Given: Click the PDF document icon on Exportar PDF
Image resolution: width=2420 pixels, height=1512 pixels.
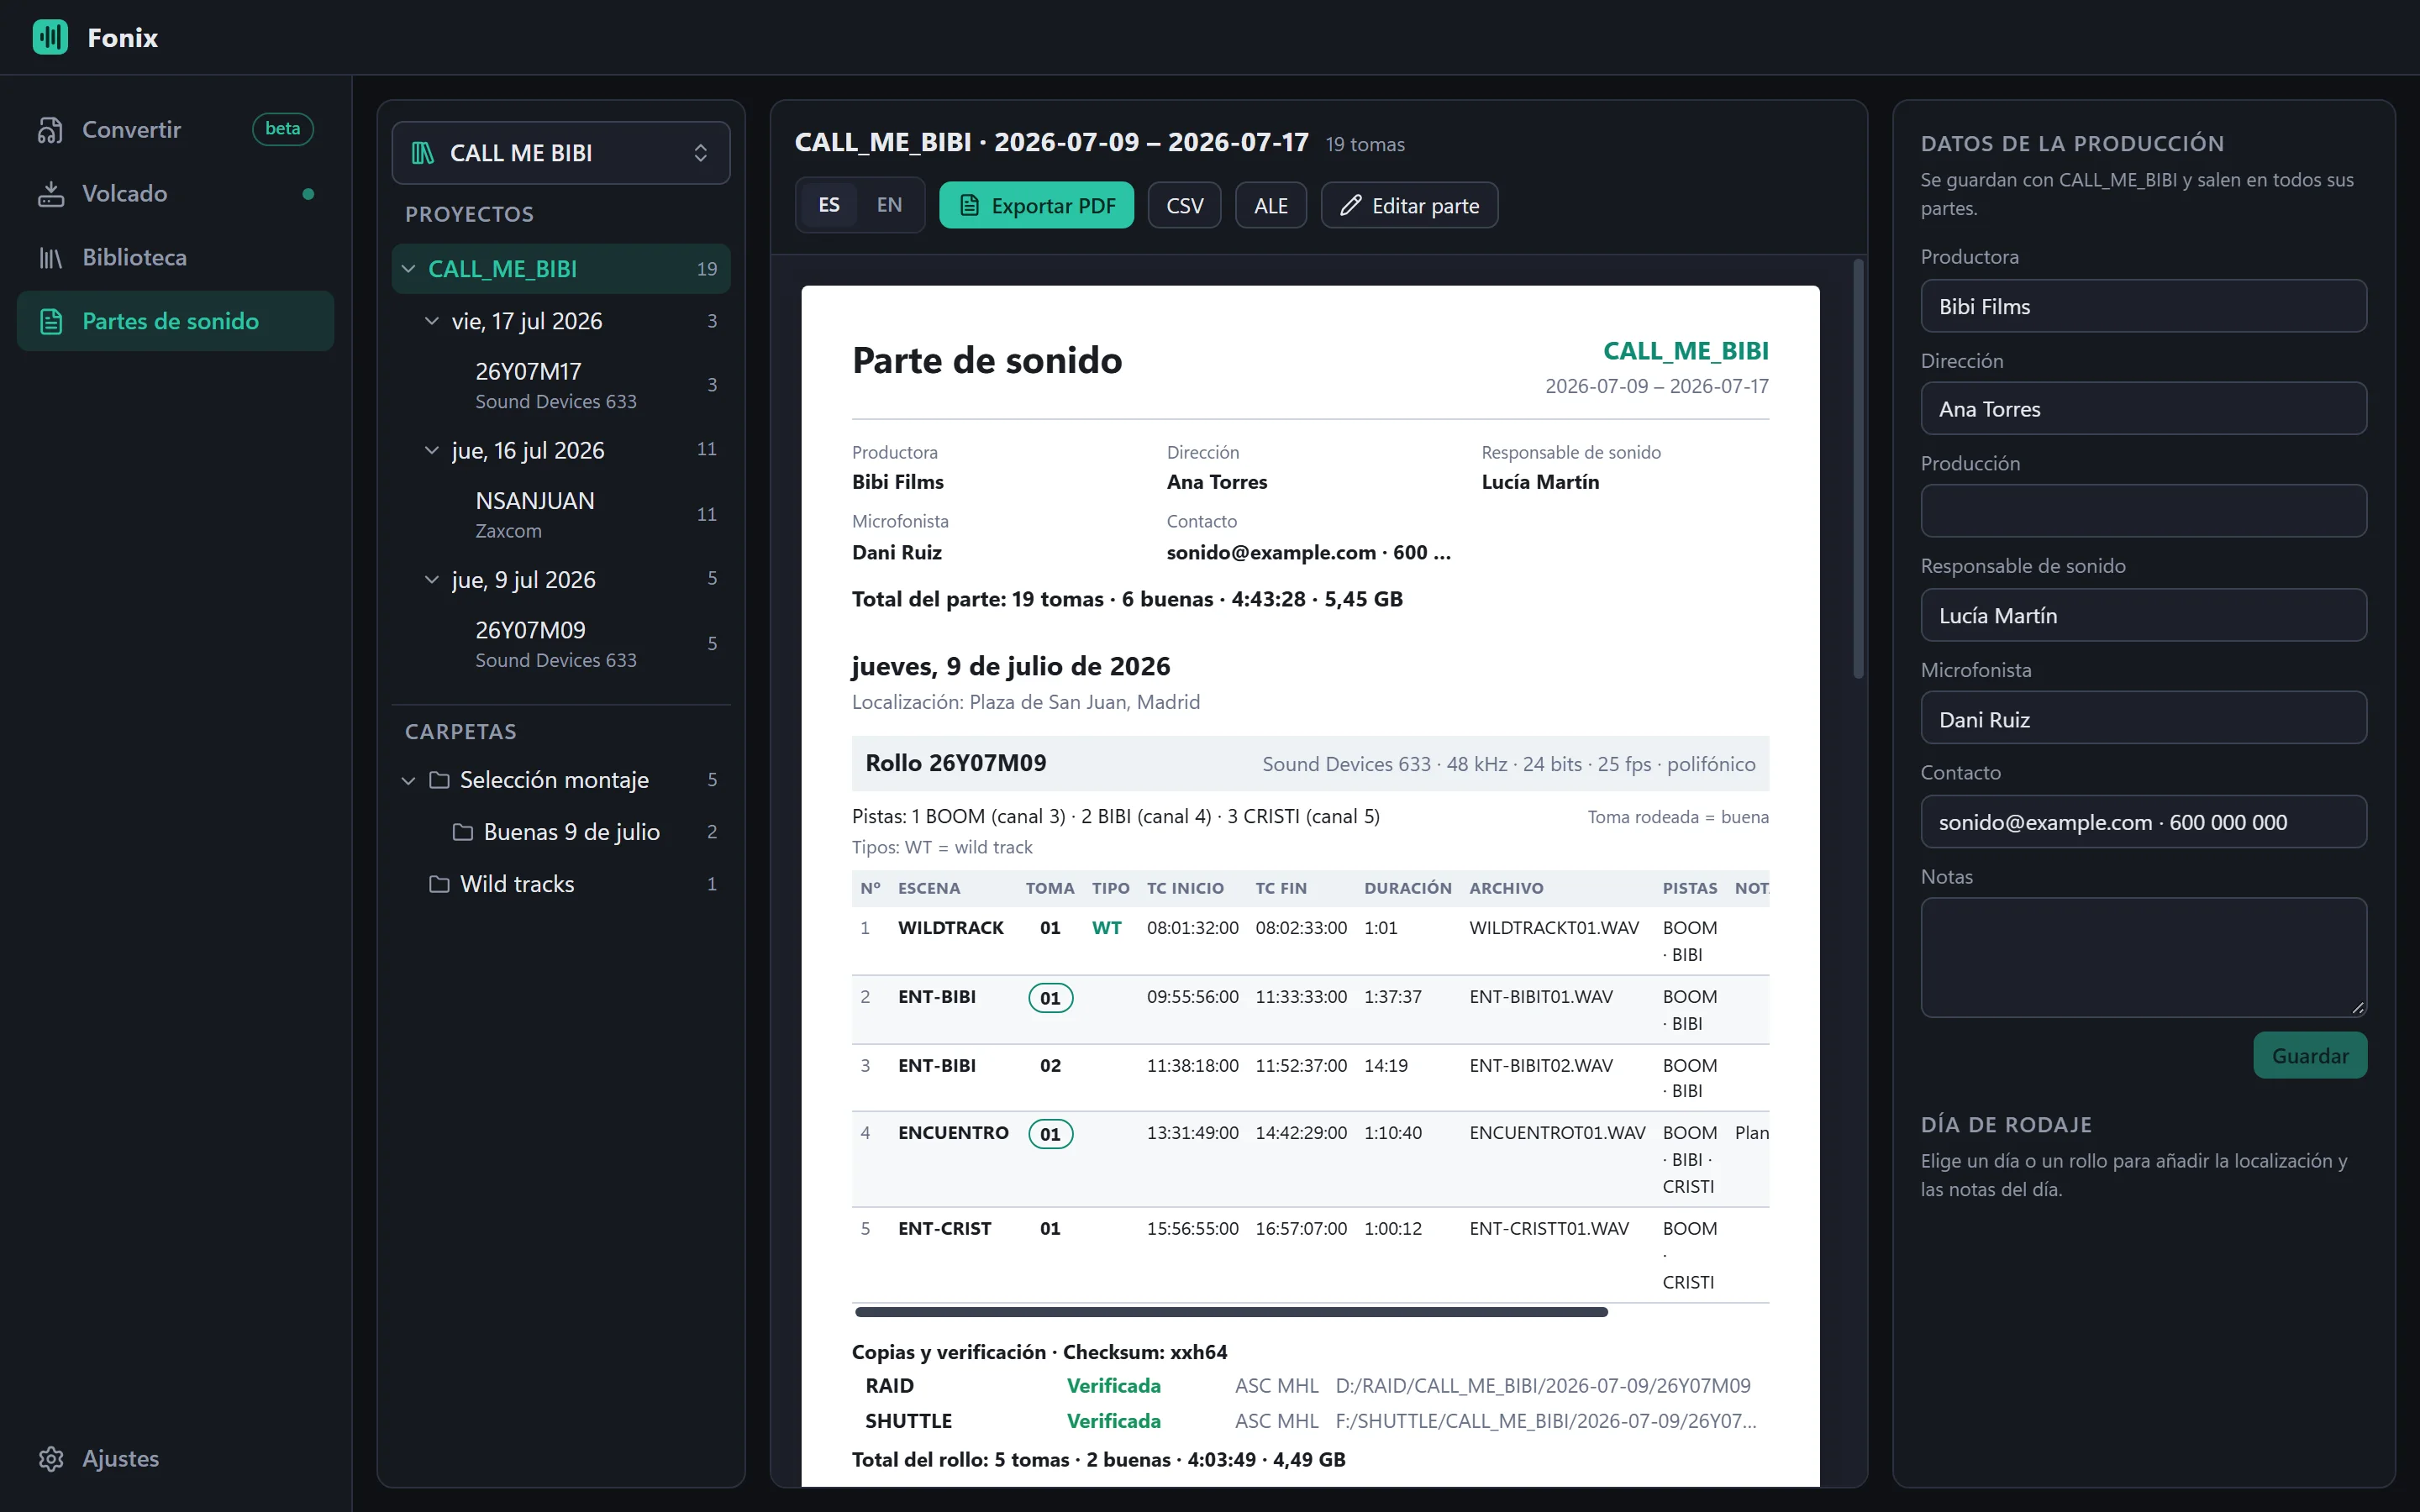Looking at the screenshot, I should 969,206.
